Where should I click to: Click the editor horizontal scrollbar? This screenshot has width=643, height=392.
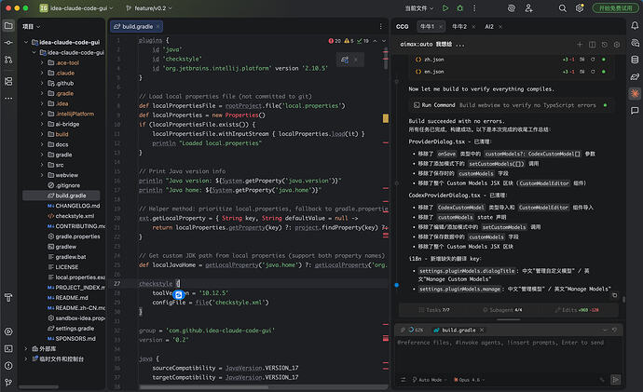point(204,387)
